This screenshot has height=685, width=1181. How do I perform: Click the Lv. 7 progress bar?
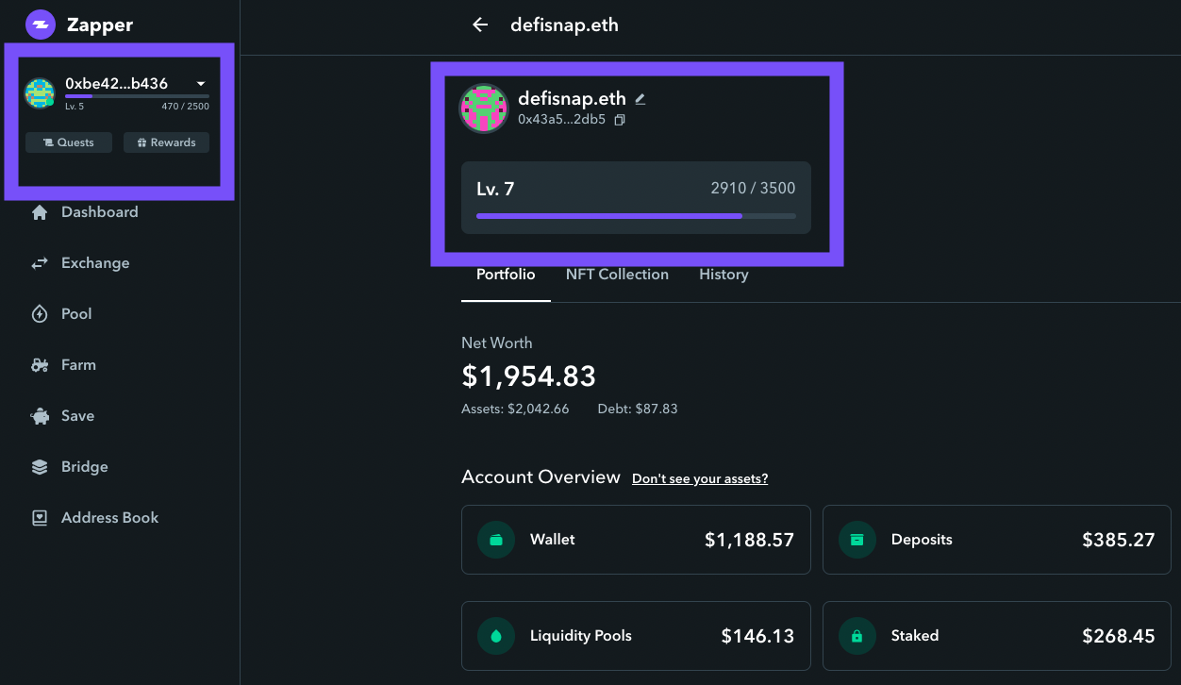[636, 216]
